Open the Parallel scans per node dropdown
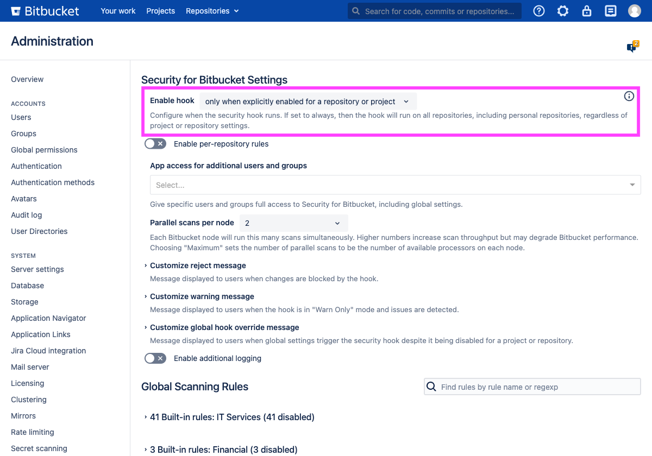Image resolution: width=652 pixels, height=456 pixels. (293, 223)
